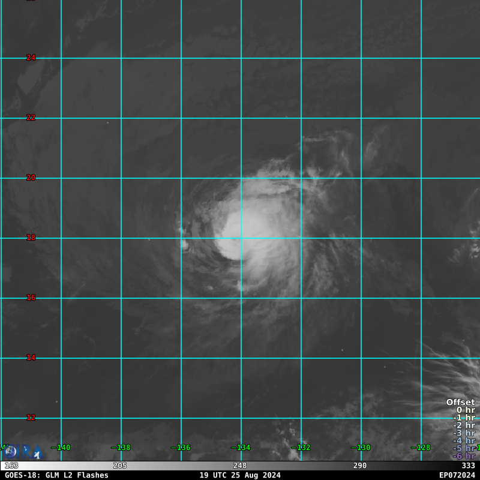Click the CIRA logo
Image resolution: width=480 pixels, height=480 pixels.
[x=23, y=452]
